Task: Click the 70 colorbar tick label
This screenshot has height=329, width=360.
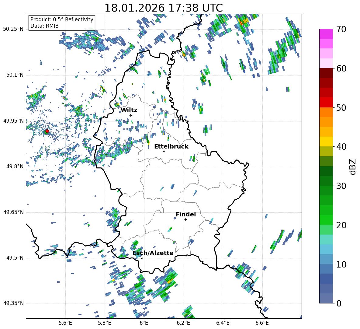Action: 341,30
